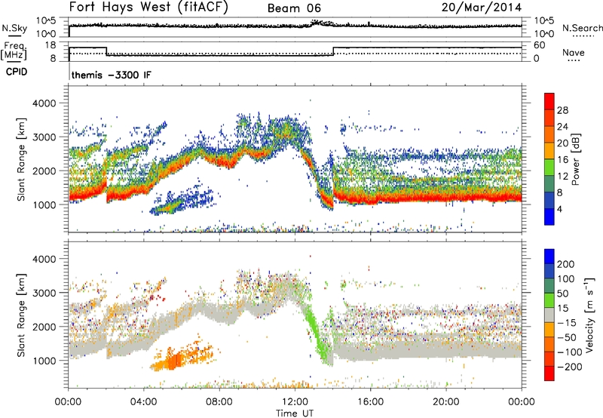Click the bright green 15–50 velocity segment

(x=549, y=300)
